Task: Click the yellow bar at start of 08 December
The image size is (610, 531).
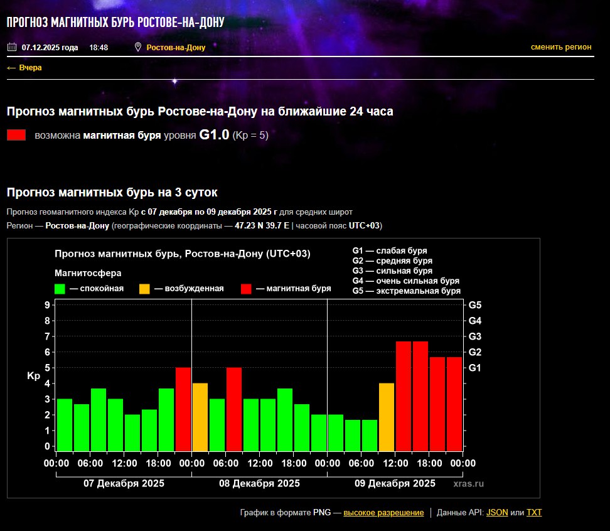Action: 200,416
